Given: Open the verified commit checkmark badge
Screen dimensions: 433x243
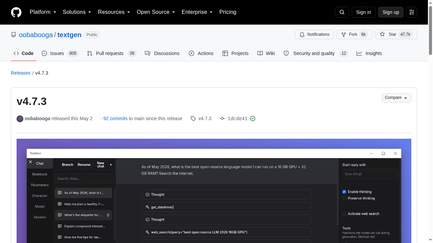Looking at the screenshot, I should (253, 118).
